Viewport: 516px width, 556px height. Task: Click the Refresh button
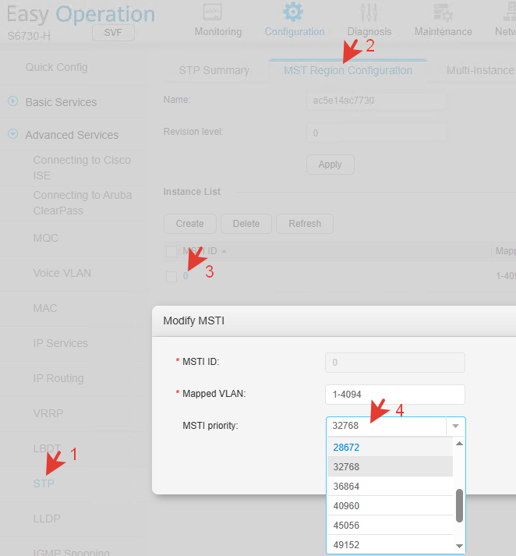click(x=305, y=224)
